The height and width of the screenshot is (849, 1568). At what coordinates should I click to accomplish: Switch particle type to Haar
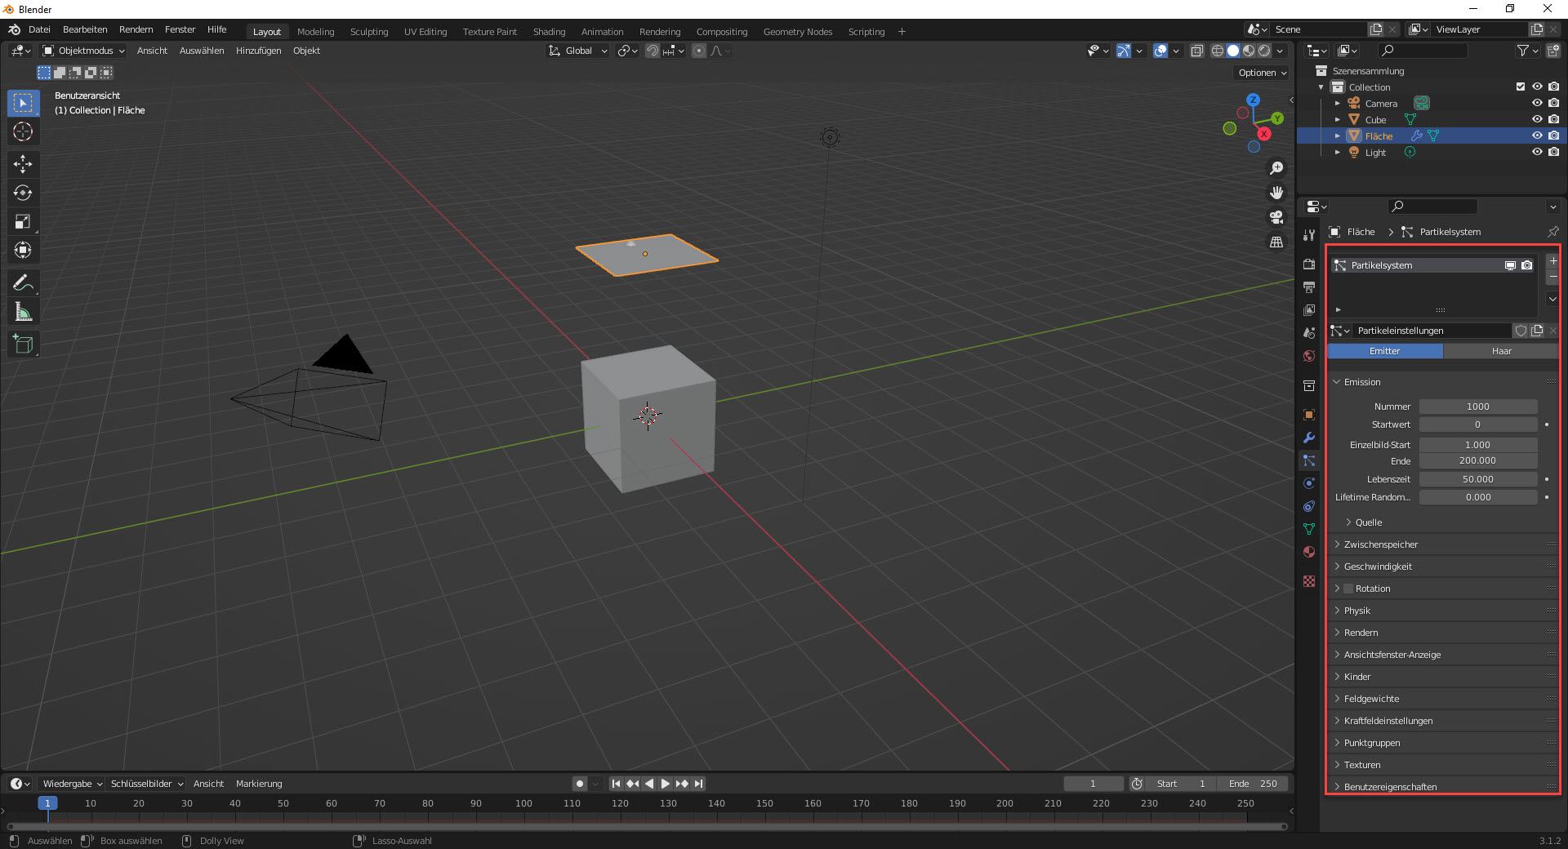1501,351
